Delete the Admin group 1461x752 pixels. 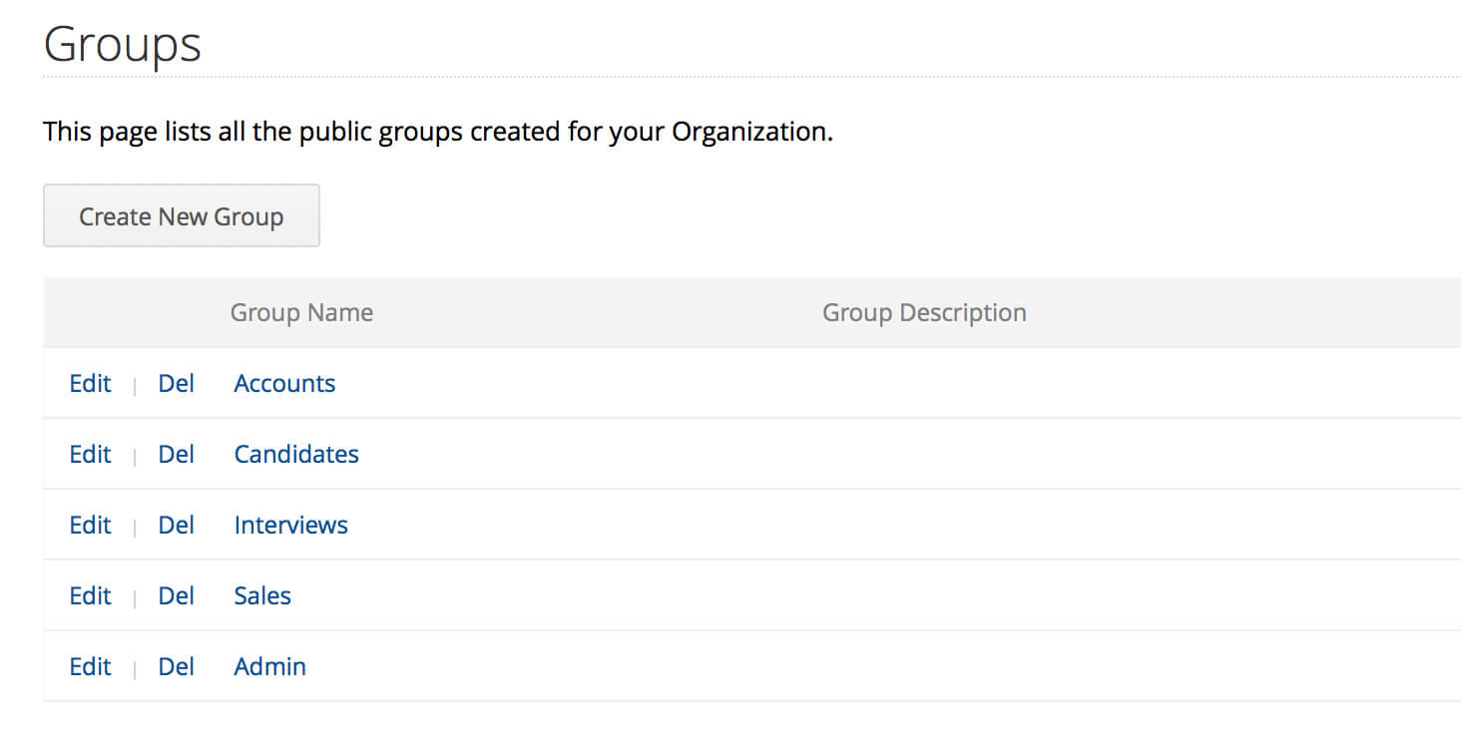coord(176,667)
